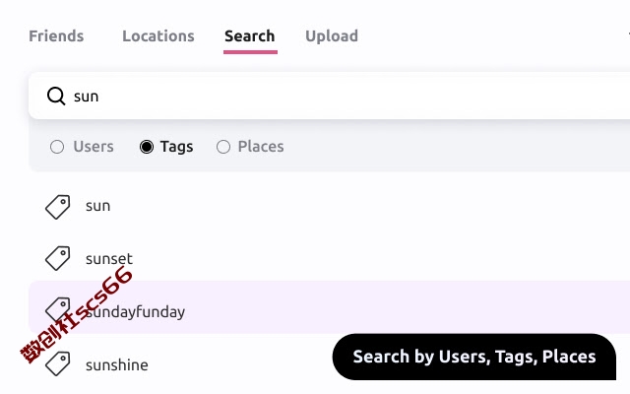Screen dimensions: 630x394
Task: Focus the search field containing 'sun'
Action: coord(330,97)
